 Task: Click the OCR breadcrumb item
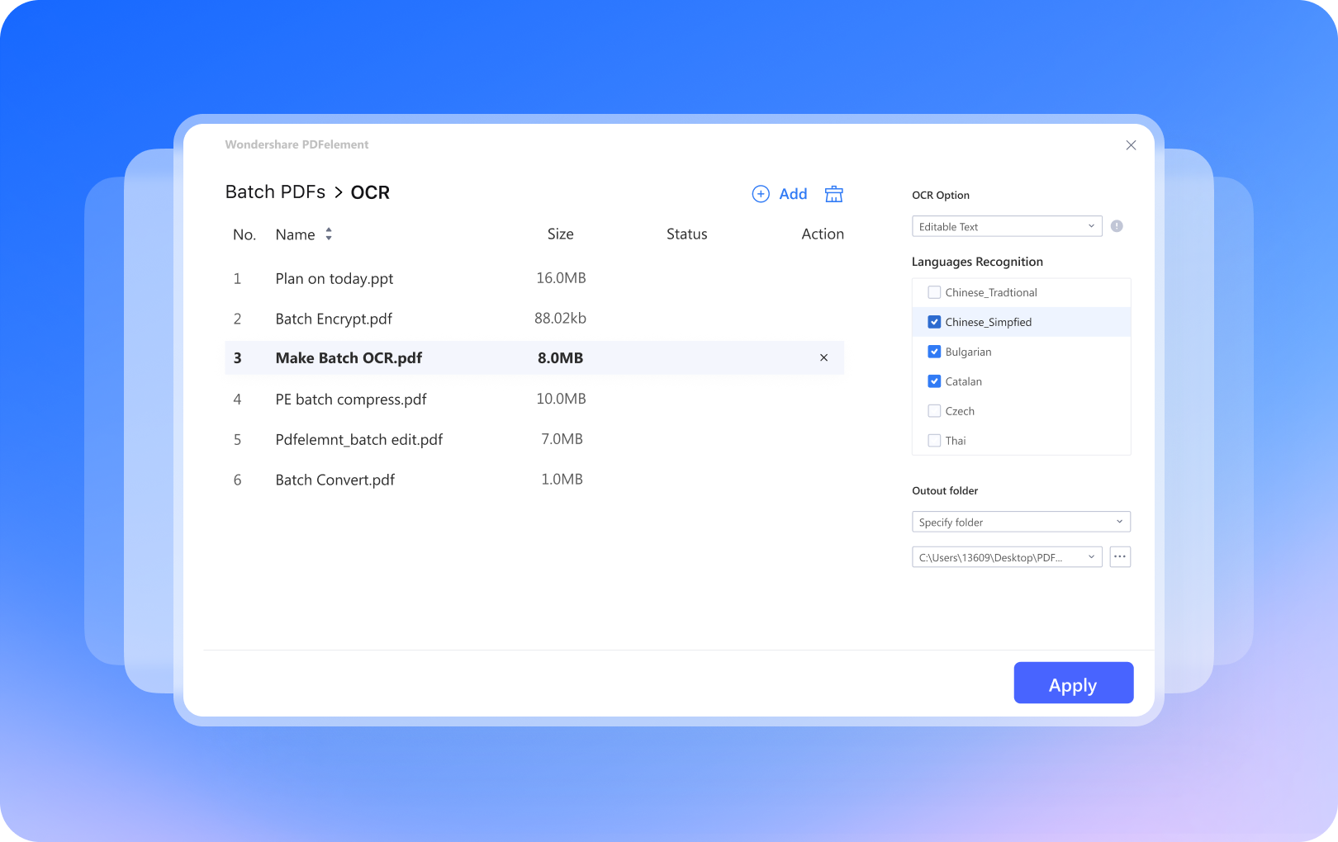[370, 192]
